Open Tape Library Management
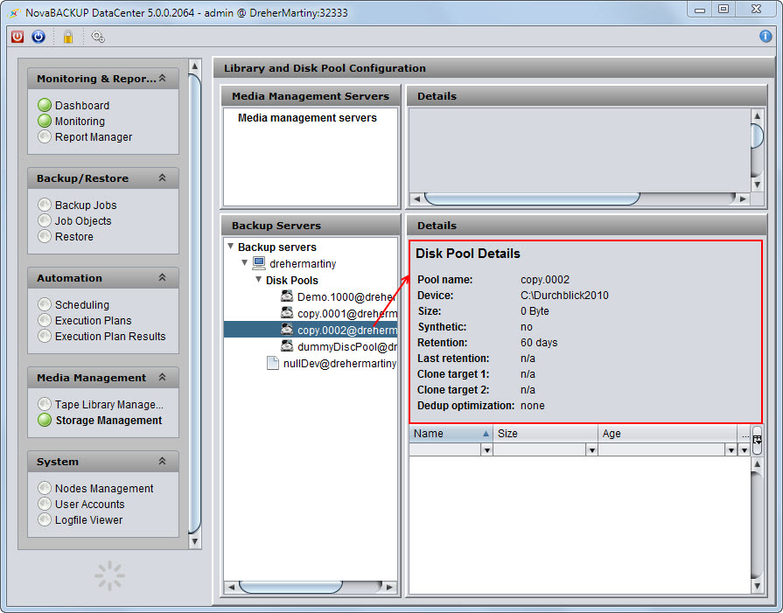This screenshot has height=613, width=783. [109, 404]
